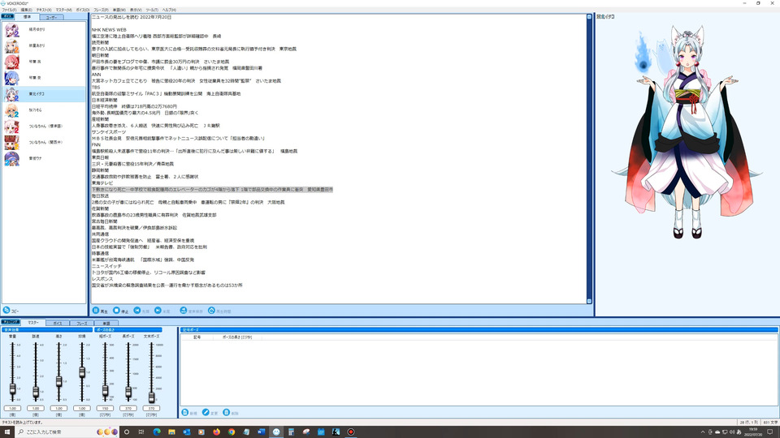780x438 pixels.
Task: Select the 琴葉 葵 voice preset
Action: tap(44, 78)
